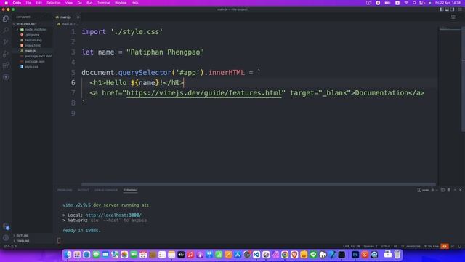Screen dimensions: 465x262
Task: Open .gitignore file in explorer
Action: coord(32,35)
